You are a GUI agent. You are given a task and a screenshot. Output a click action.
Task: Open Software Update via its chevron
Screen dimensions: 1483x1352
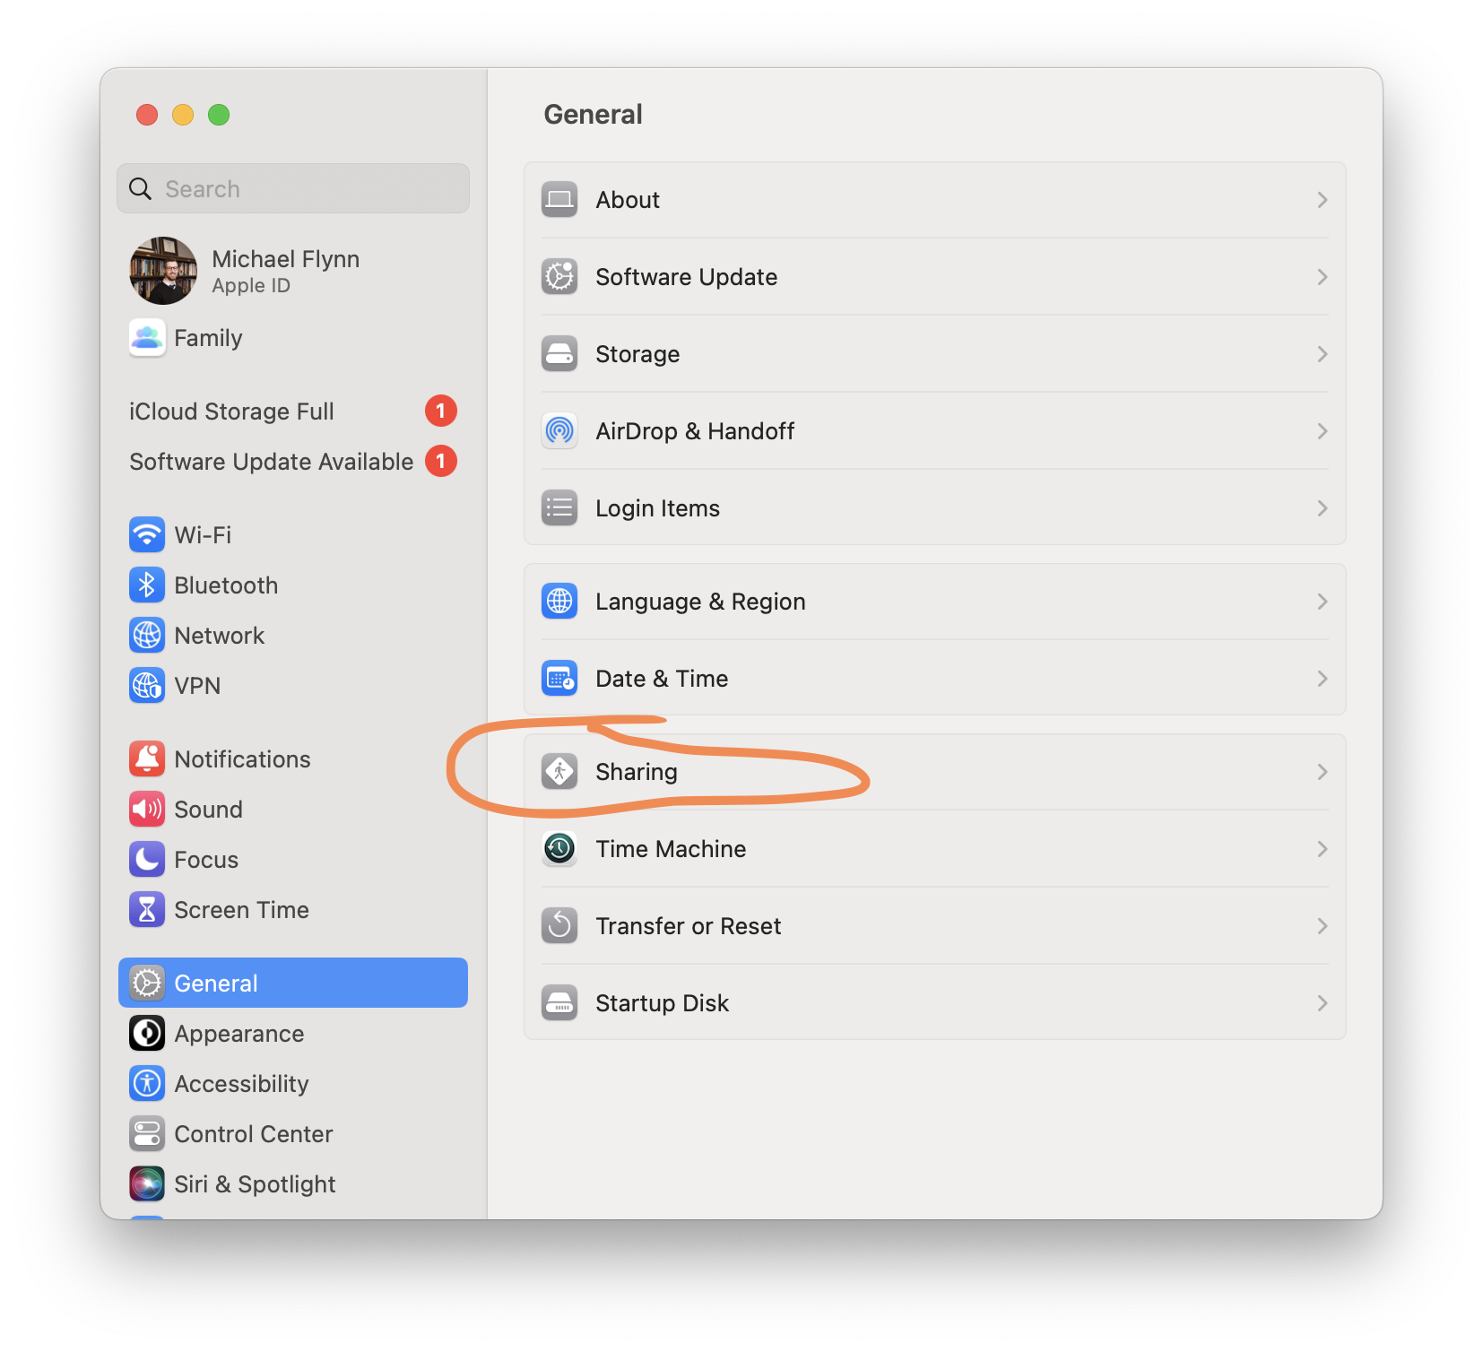click(1323, 277)
